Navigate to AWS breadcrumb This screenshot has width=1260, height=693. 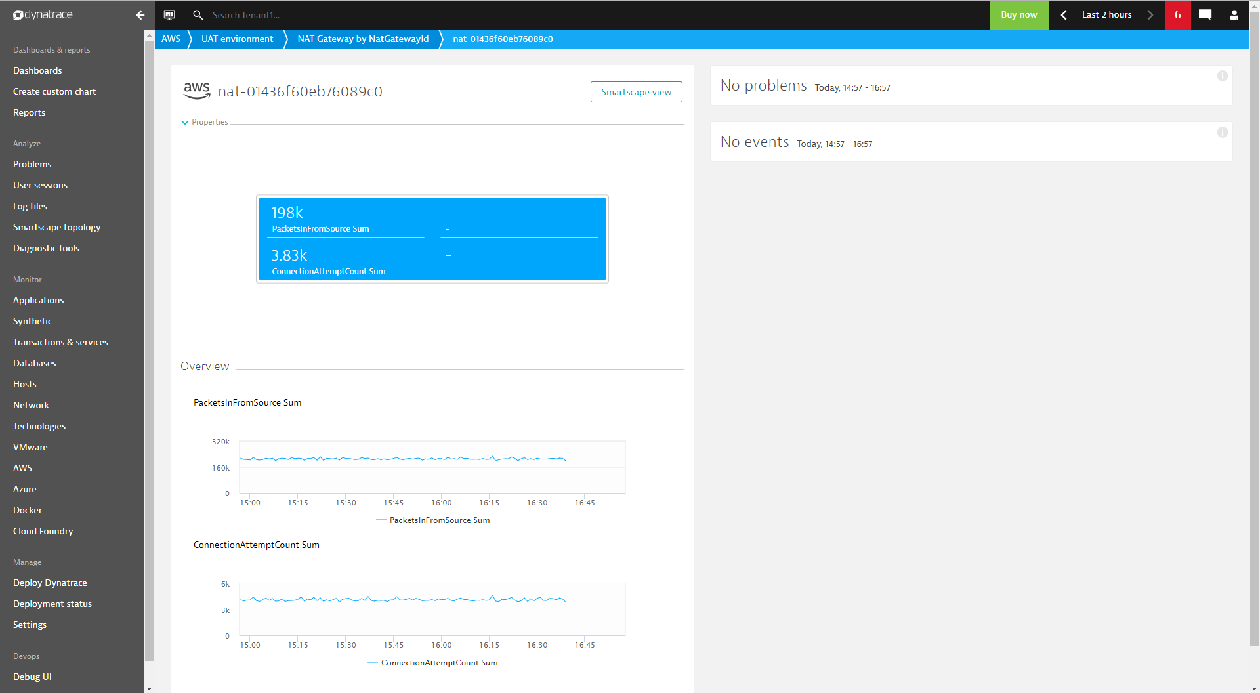tap(171, 39)
